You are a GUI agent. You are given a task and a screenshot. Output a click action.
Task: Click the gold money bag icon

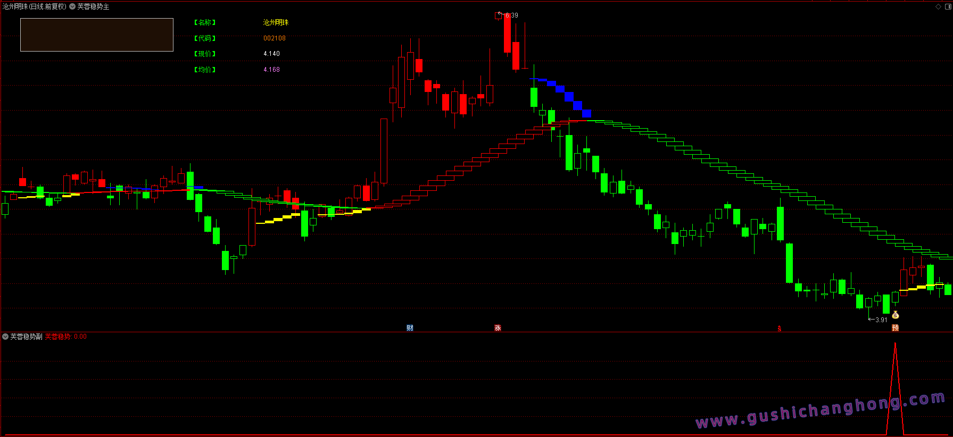coord(896,315)
